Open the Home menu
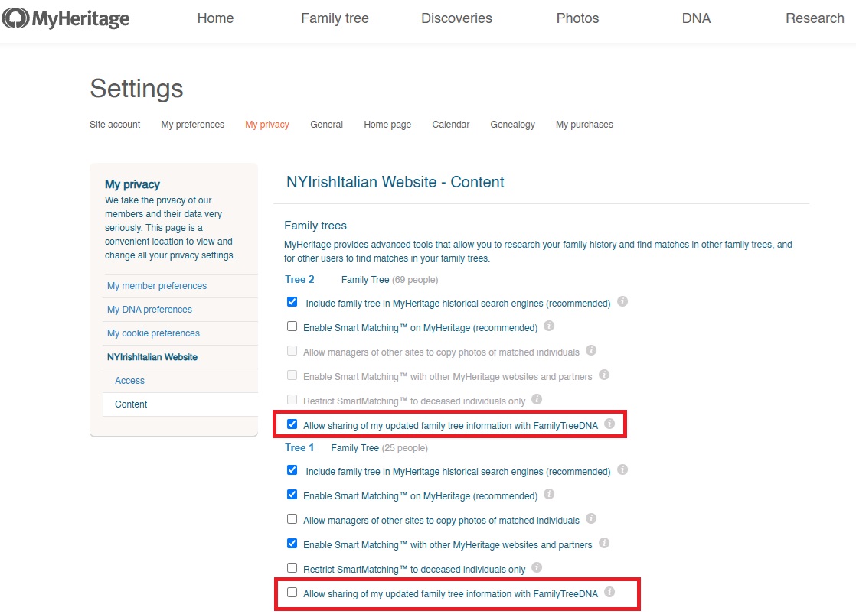Screen dimensions: 856x614 [x=215, y=18]
